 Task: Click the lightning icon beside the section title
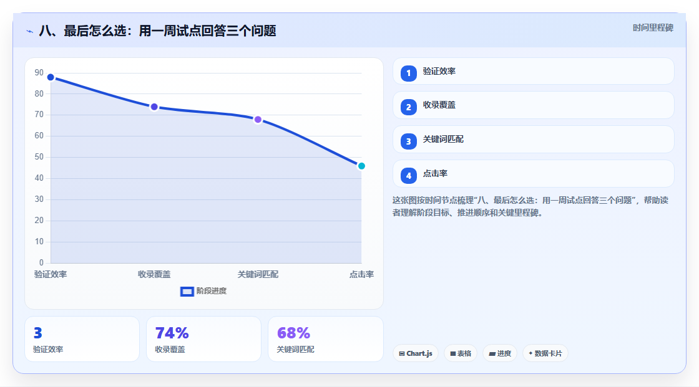29,31
